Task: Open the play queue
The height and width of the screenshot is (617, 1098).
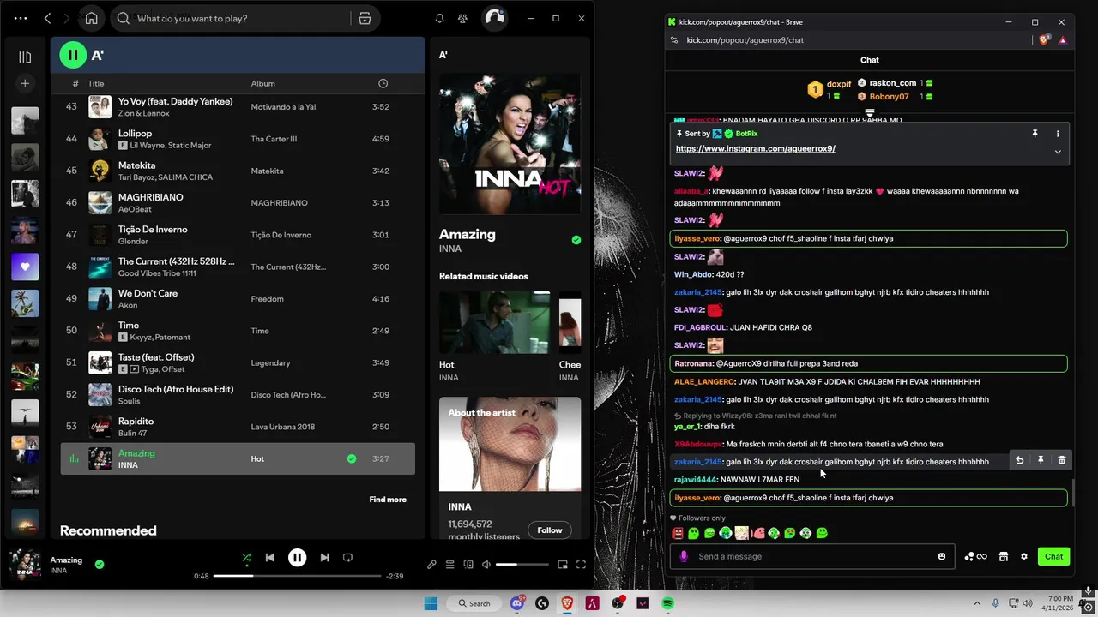Action: tap(449, 565)
